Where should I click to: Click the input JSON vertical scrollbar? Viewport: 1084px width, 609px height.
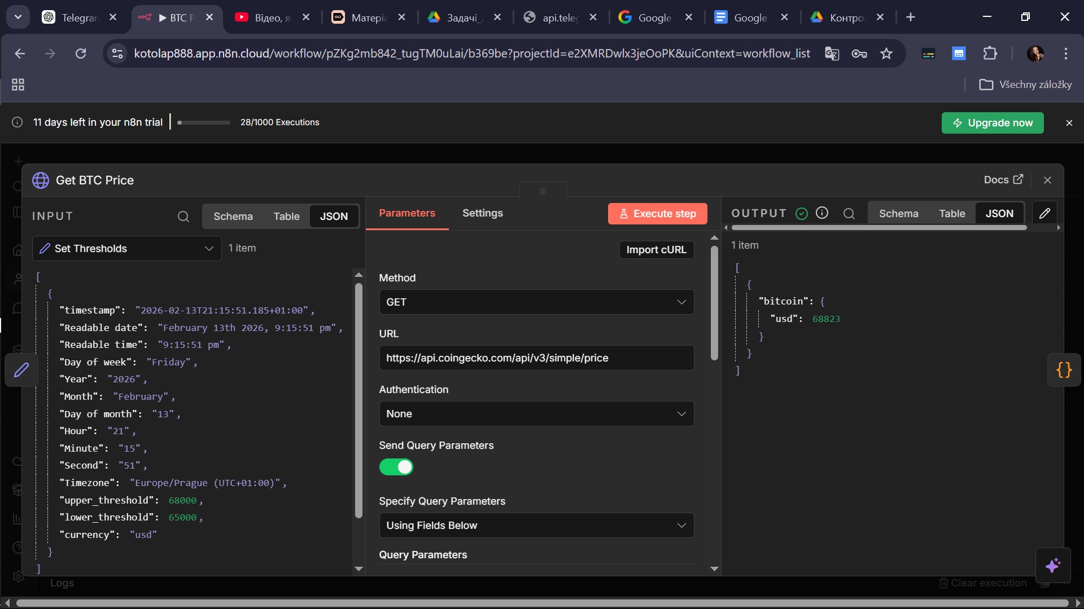pyautogui.click(x=359, y=400)
